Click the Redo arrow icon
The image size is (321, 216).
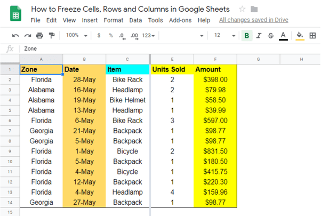[28, 36]
